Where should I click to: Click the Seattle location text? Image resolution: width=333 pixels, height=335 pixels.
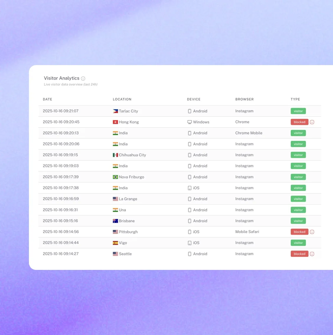(125, 254)
